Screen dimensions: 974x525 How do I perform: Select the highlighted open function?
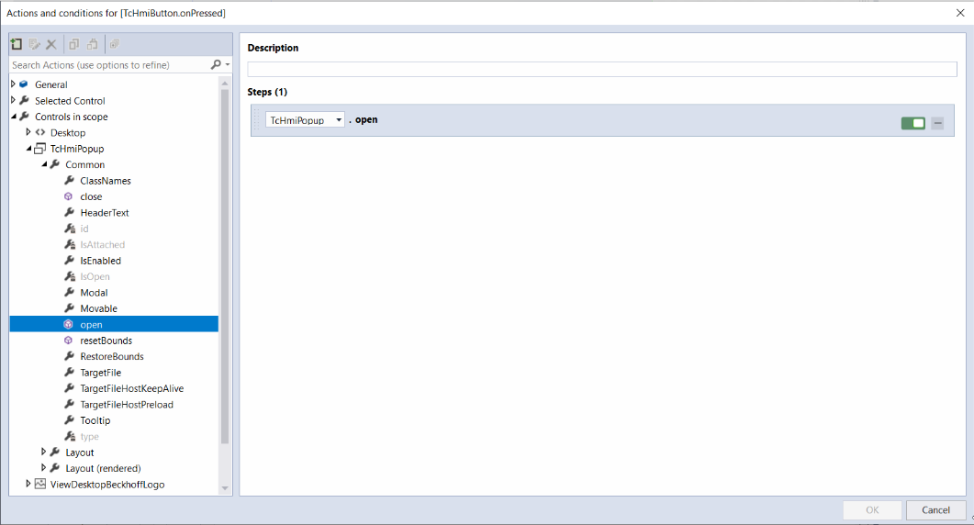click(x=114, y=324)
